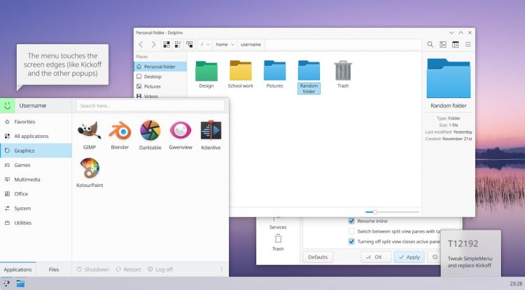525x290 pixels.
Task: Click the Defaults button
Action: [318, 257]
